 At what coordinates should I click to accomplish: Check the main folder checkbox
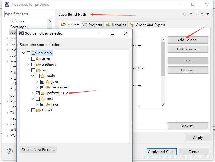[x=38, y=76]
